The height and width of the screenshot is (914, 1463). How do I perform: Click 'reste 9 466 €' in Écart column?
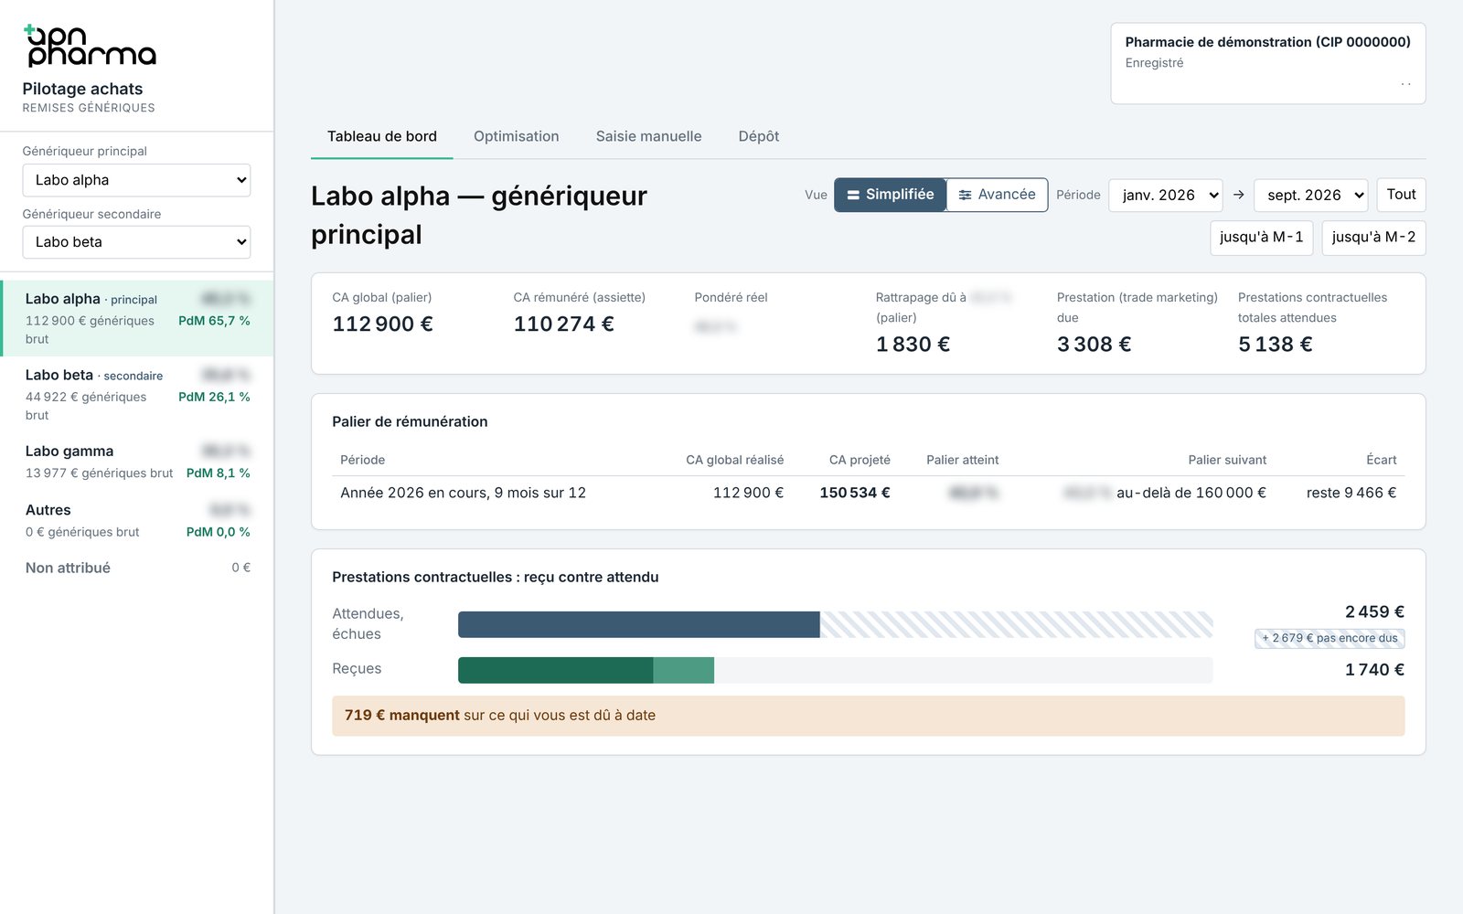[1351, 493]
